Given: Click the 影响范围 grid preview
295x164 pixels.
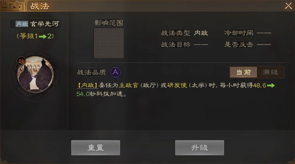Looking at the screenshot, I should pos(109,43).
